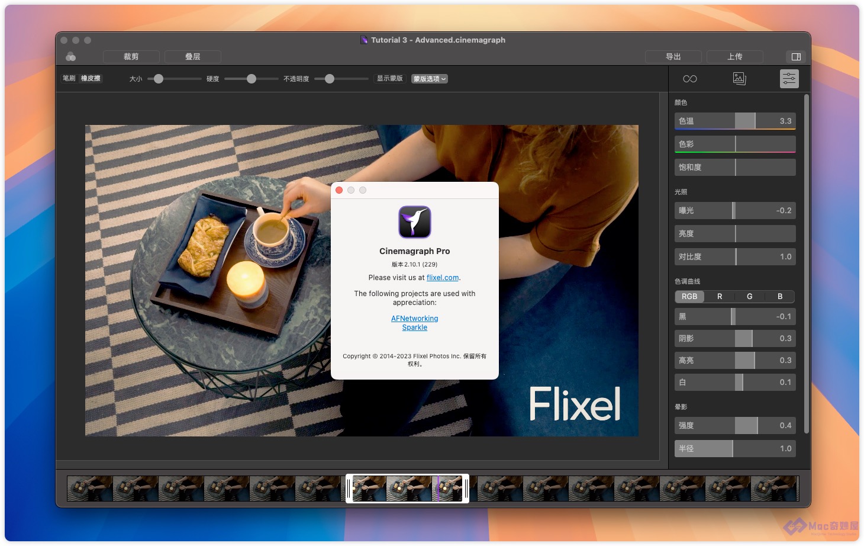Click the left trim handle on timeline

(349, 489)
